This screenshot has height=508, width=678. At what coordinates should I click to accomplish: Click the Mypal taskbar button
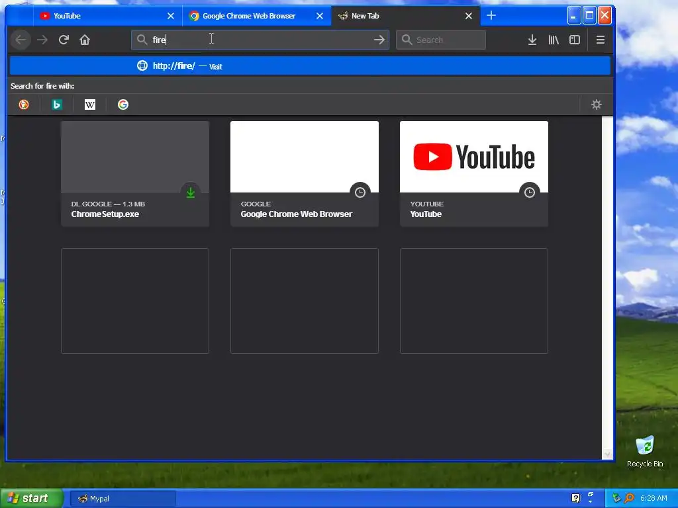[x=122, y=499]
